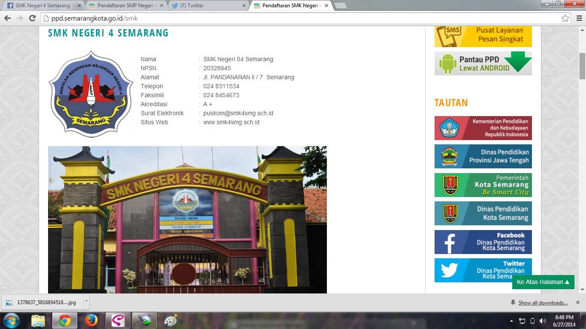The width and height of the screenshot is (586, 329).
Task: Open the Windows Start menu
Action: click(x=11, y=320)
